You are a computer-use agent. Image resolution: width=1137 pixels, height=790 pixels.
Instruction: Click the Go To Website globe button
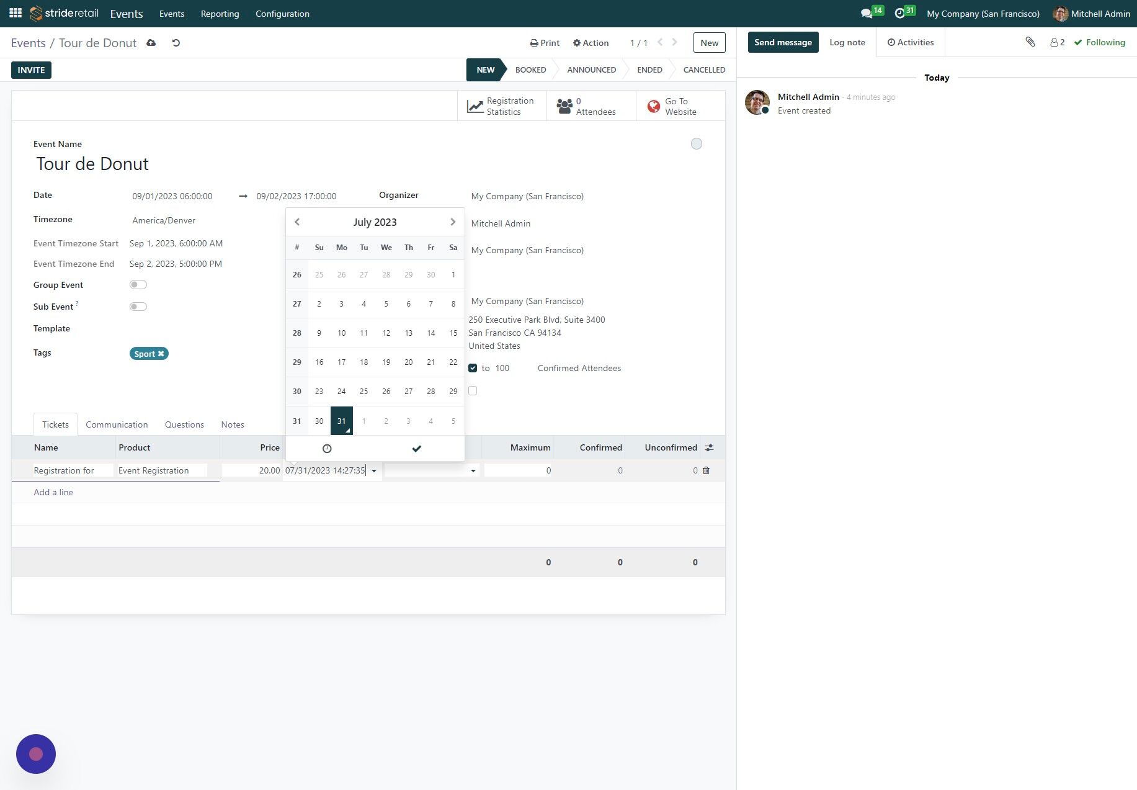680,106
